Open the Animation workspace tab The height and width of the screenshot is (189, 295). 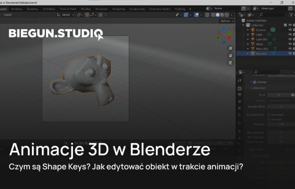tap(101, 9)
